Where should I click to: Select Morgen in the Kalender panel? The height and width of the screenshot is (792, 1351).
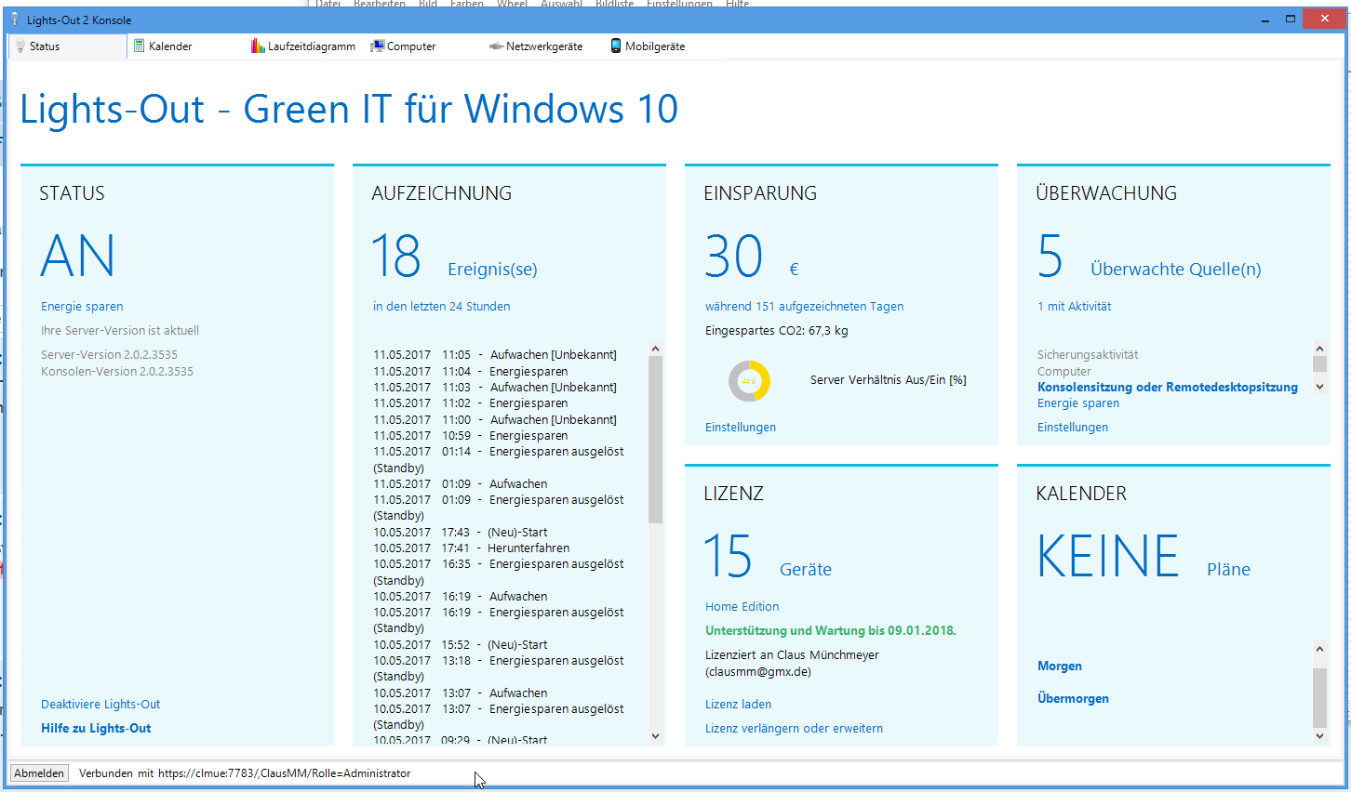click(x=1060, y=667)
